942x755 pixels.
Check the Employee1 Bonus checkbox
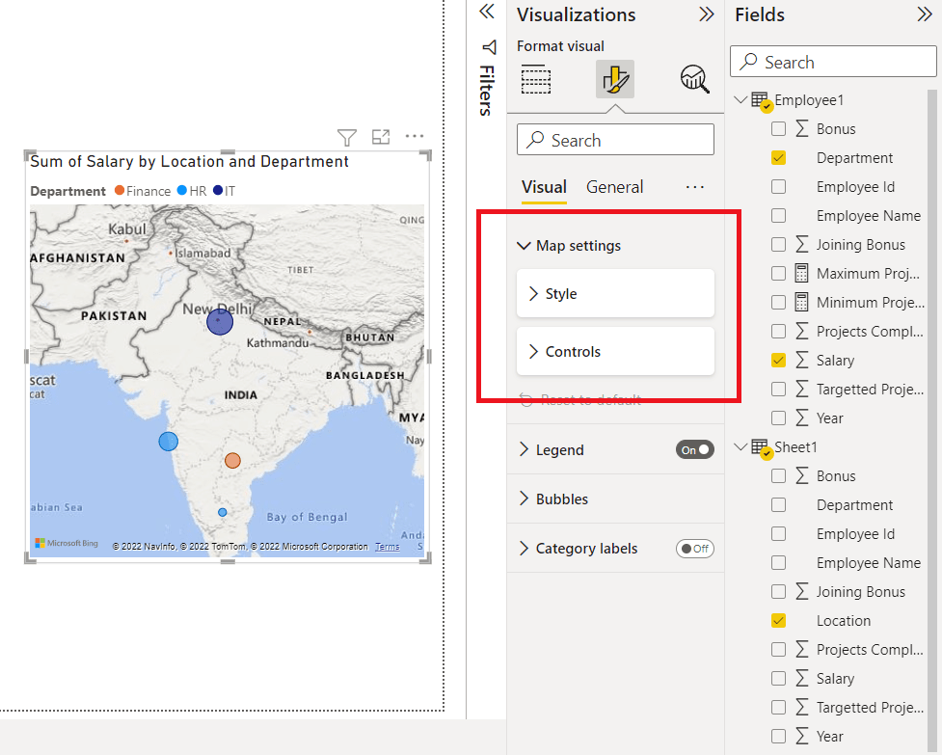pos(779,128)
